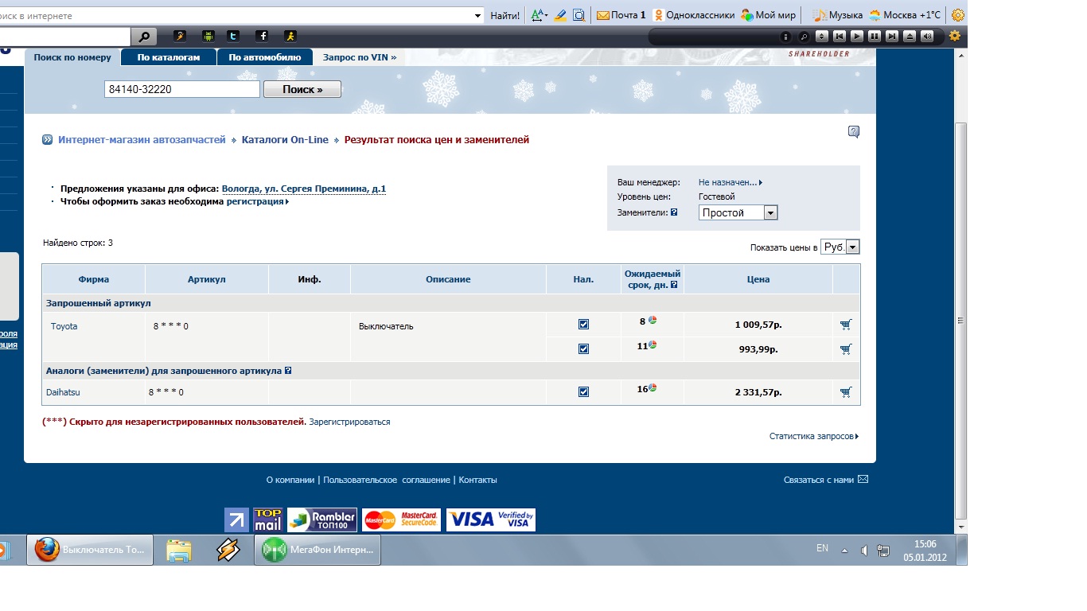This screenshot has height=611, width=1087.
Task: Add the 1 009,57р. Toyota item to cart
Action: pyautogui.click(x=845, y=325)
